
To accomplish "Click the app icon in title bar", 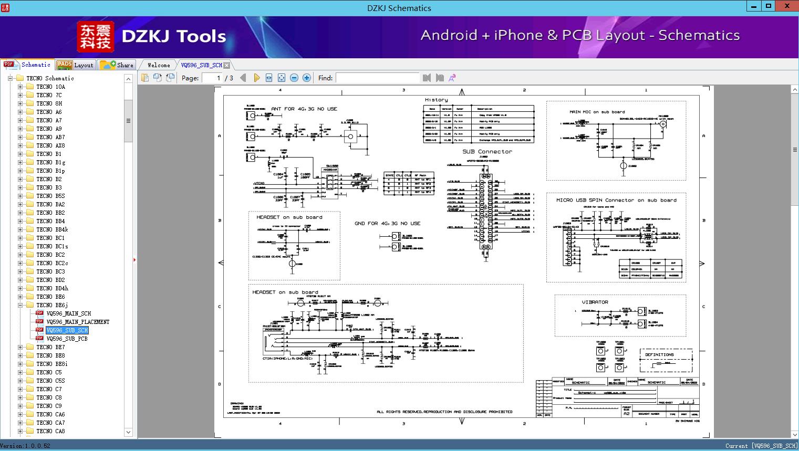I will tap(6, 7).
